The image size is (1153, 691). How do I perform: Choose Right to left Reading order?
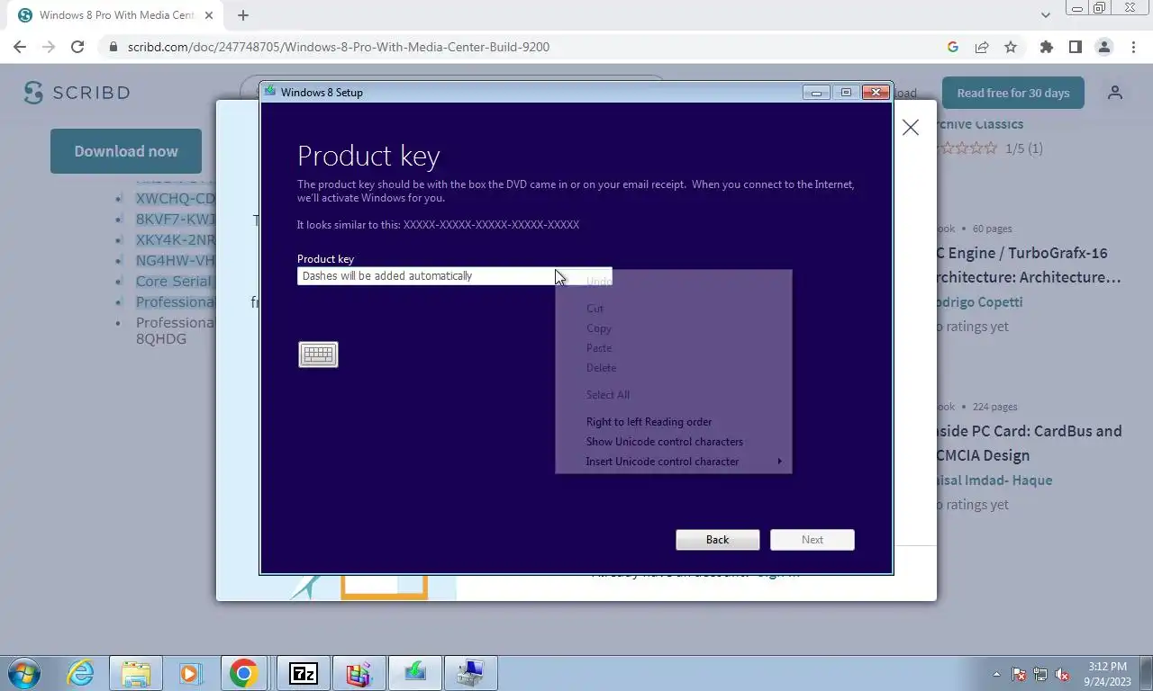point(649,422)
